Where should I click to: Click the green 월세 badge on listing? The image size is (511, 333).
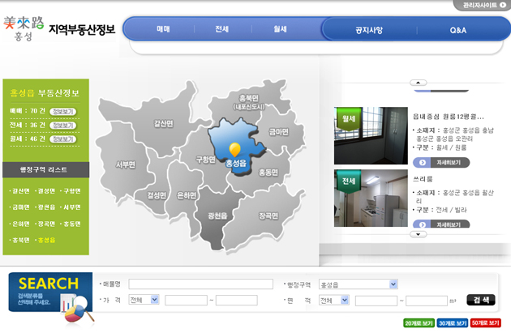(x=349, y=119)
